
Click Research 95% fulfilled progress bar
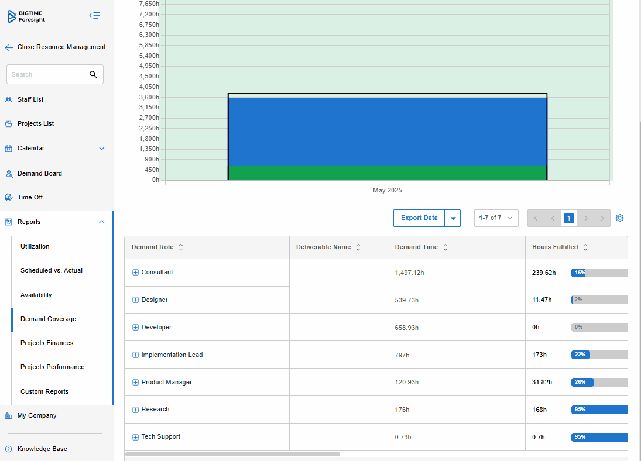[x=599, y=410]
